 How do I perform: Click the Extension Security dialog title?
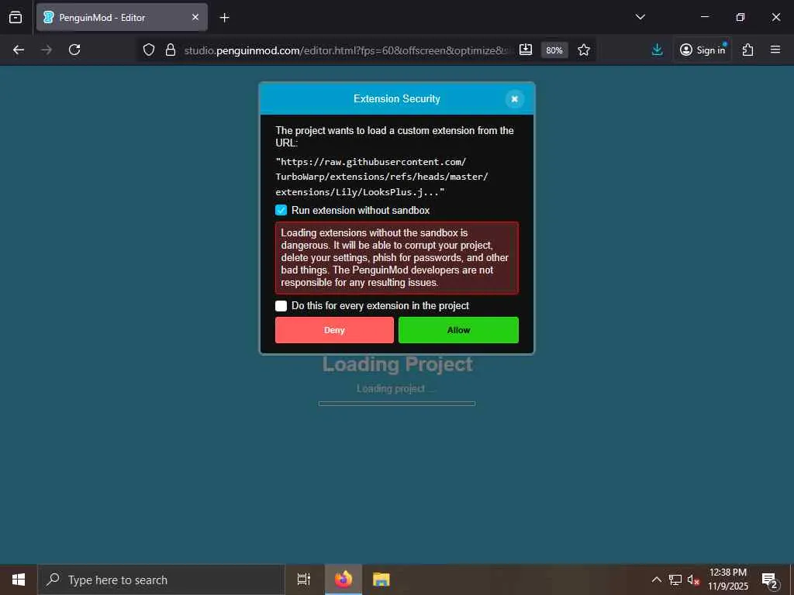point(396,98)
